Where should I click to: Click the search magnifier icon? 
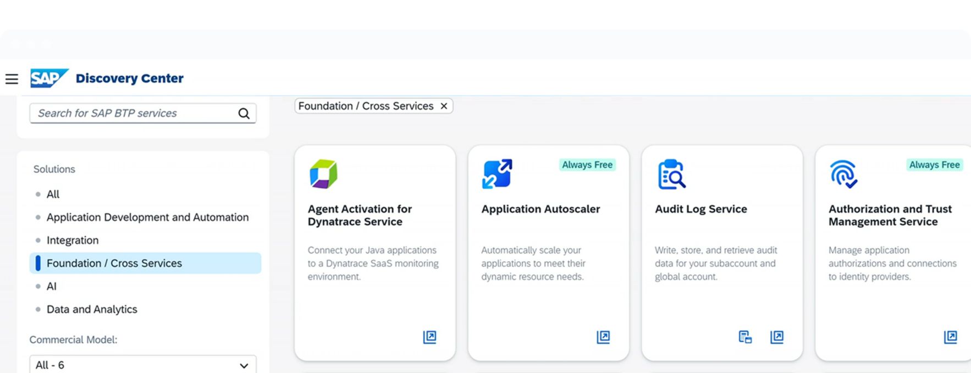[244, 114]
